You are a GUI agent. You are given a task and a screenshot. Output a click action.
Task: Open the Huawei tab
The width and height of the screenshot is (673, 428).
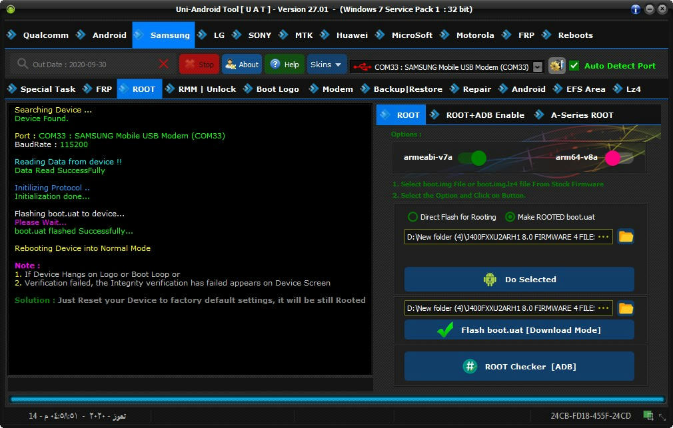tap(344, 35)
